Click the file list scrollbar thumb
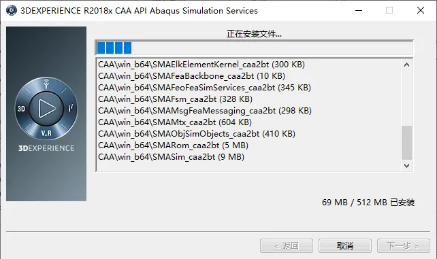437x259 pixels. tap(406, 143)
